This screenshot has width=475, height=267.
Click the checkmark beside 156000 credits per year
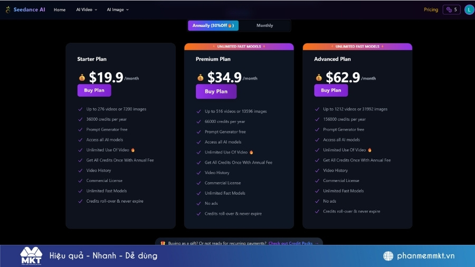click(317, 119)
